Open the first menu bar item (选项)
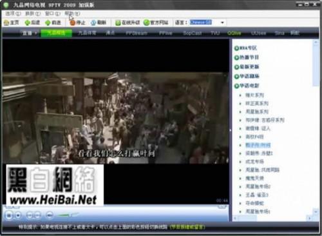This screenshot has width=322, height=236. pos(13,14)
